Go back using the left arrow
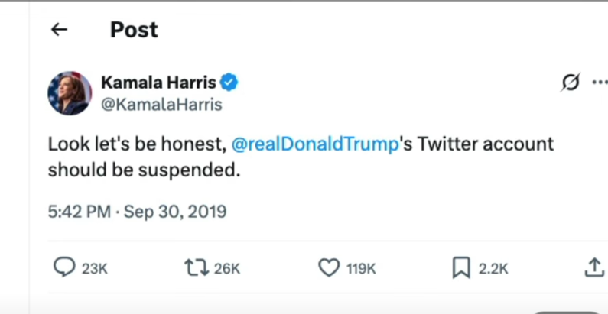This screenshot has width=608, height=314. [x=59, y=30]
